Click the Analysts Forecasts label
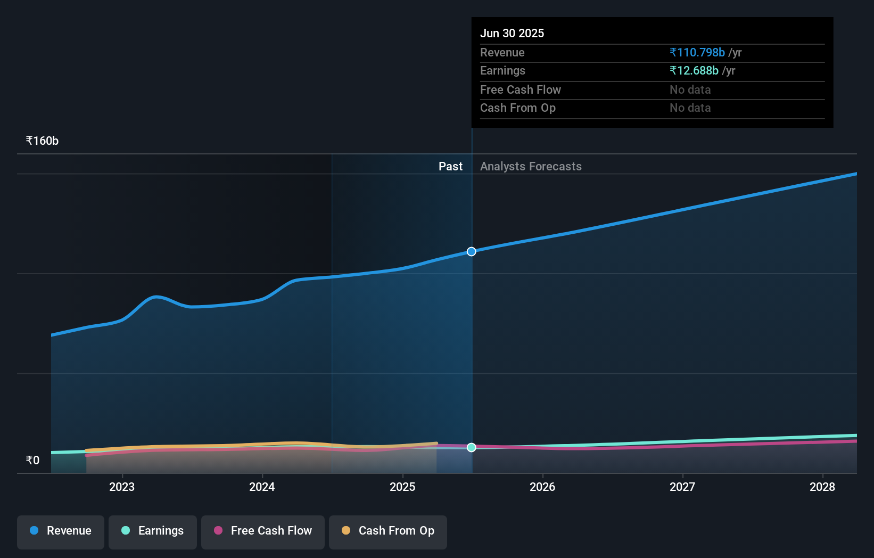874x558 pixels. click(x=531, y=166)
